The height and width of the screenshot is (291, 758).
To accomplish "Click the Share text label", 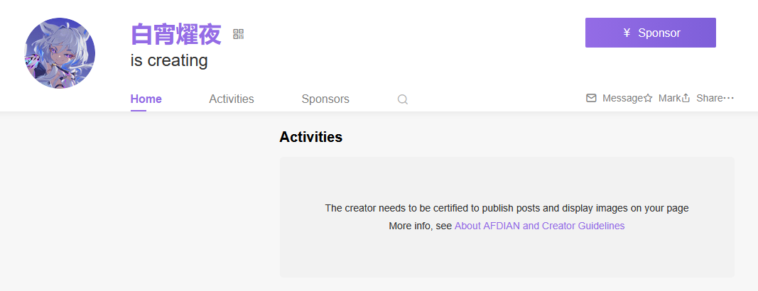I will [709, 99].
